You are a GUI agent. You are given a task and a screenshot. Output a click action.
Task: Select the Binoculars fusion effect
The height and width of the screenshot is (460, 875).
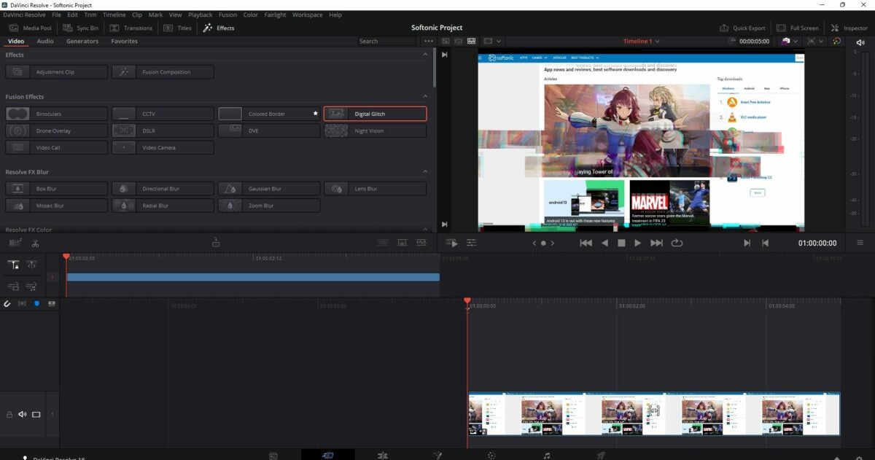click(x=56, y=114)
